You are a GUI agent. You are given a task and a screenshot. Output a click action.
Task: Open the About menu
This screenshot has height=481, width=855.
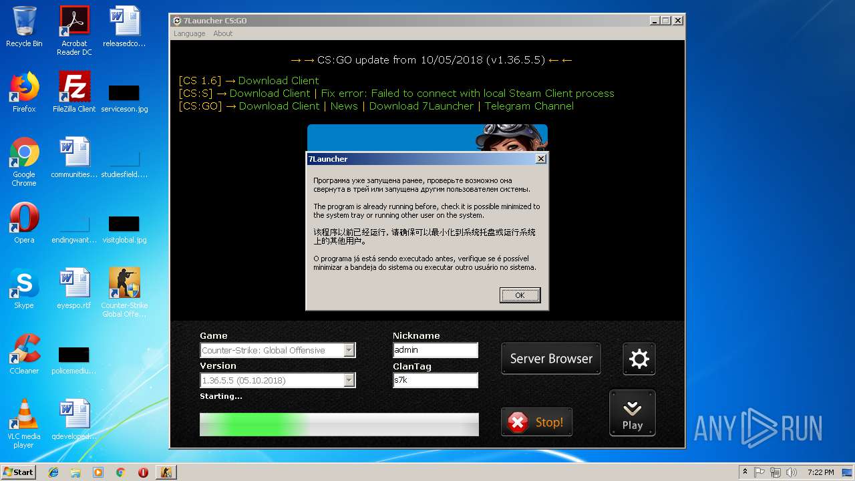pos(223,33)
